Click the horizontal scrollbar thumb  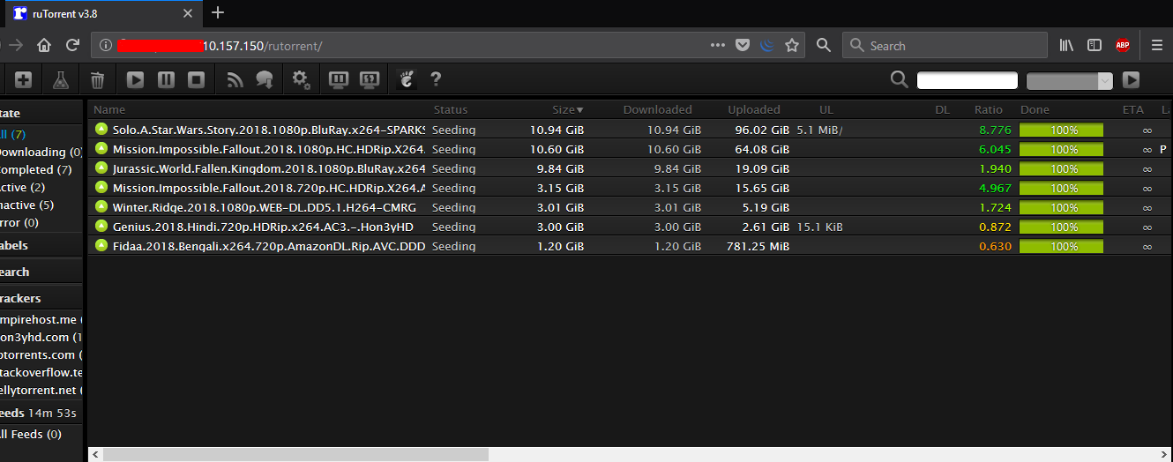click(x=295, y=454)
